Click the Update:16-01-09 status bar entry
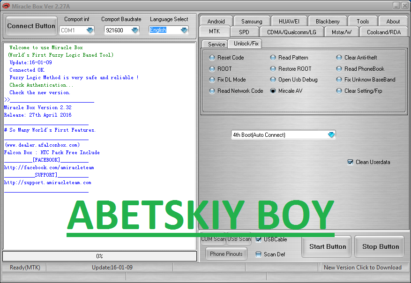This screenshot has width=411, height=283. 112,267
